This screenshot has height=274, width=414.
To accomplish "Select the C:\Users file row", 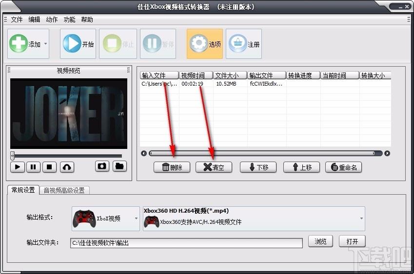I will 265,84.
